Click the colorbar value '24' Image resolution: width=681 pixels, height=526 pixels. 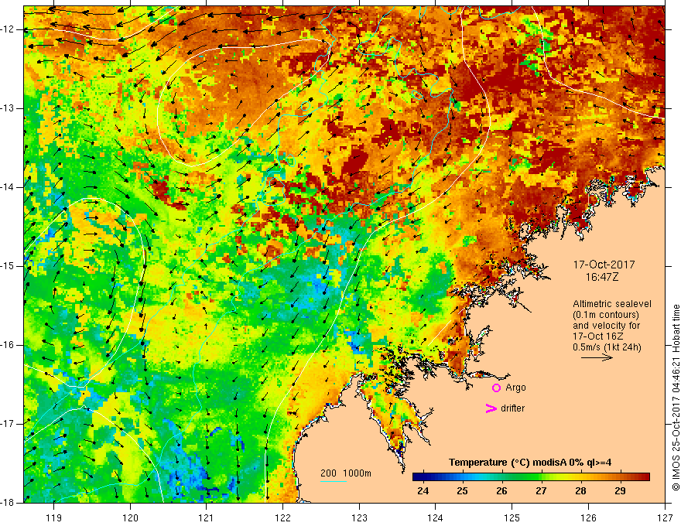pyautogui.click(x=423, y=491)
